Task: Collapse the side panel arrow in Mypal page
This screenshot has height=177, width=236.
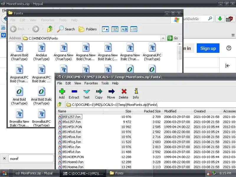Action: click(x=227, y=65)
